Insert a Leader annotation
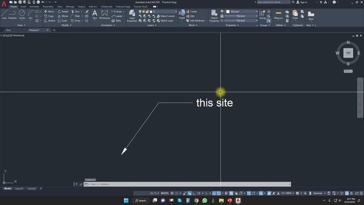The height and width of the screenshot is (205, 364). tap(117, 16)
